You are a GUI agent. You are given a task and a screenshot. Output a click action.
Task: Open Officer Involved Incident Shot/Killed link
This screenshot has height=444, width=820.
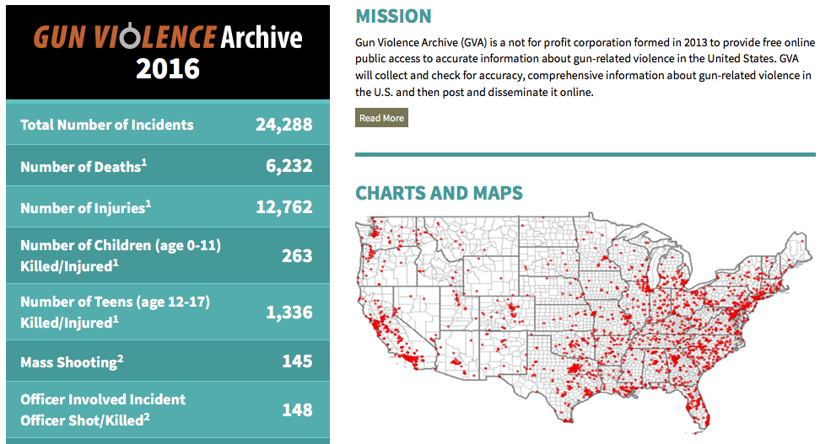[103, 409]
